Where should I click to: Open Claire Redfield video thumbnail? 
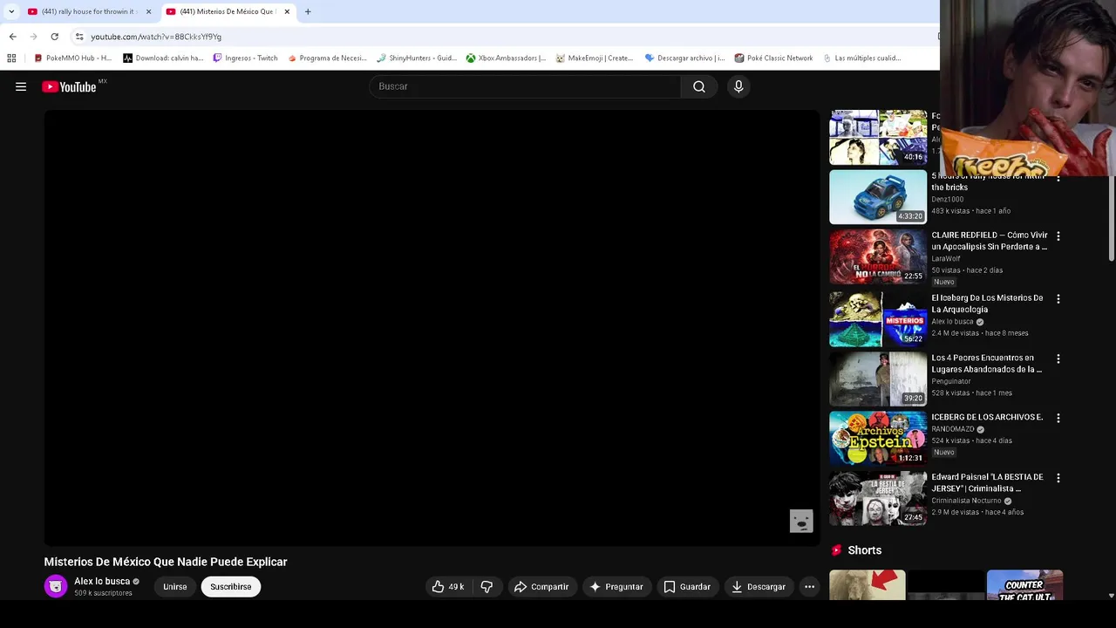coord(878,256)
